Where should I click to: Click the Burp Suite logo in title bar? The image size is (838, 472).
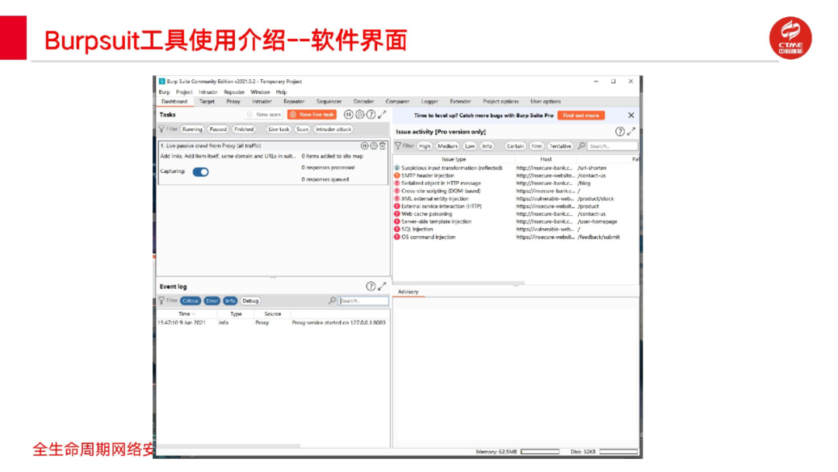click(x=162, y=82)
